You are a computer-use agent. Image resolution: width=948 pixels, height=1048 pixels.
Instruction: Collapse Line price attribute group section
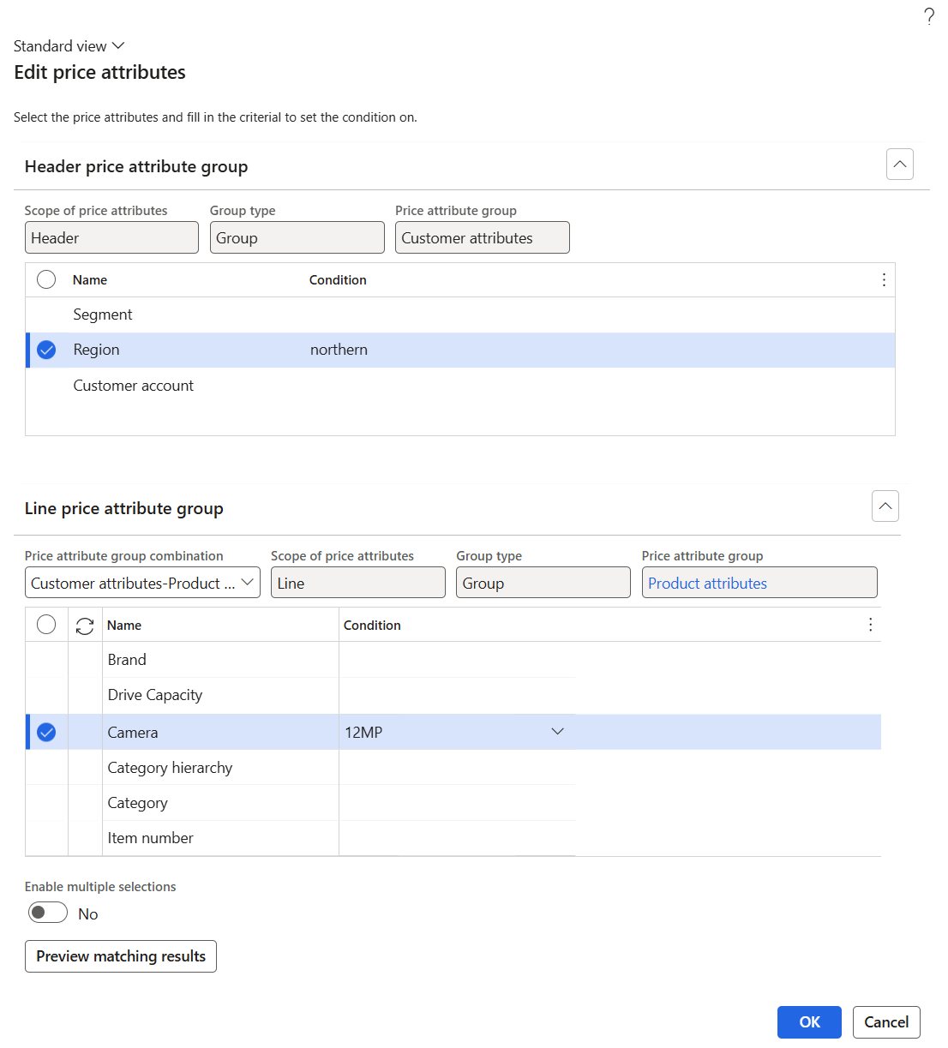click(x=885, y=506)
